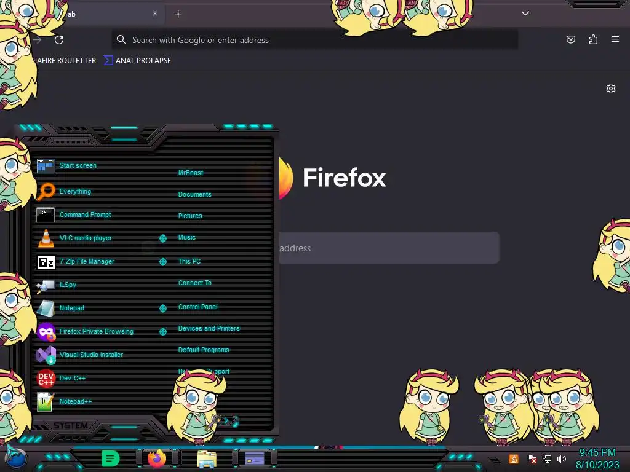Viewport: 630px width, 472px height.
Task: Open Music in start menu
Action: click(187, 238)
